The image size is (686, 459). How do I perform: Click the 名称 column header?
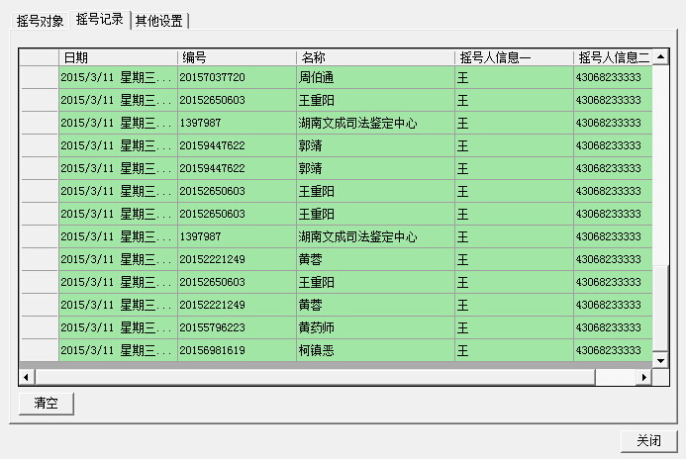375,58
